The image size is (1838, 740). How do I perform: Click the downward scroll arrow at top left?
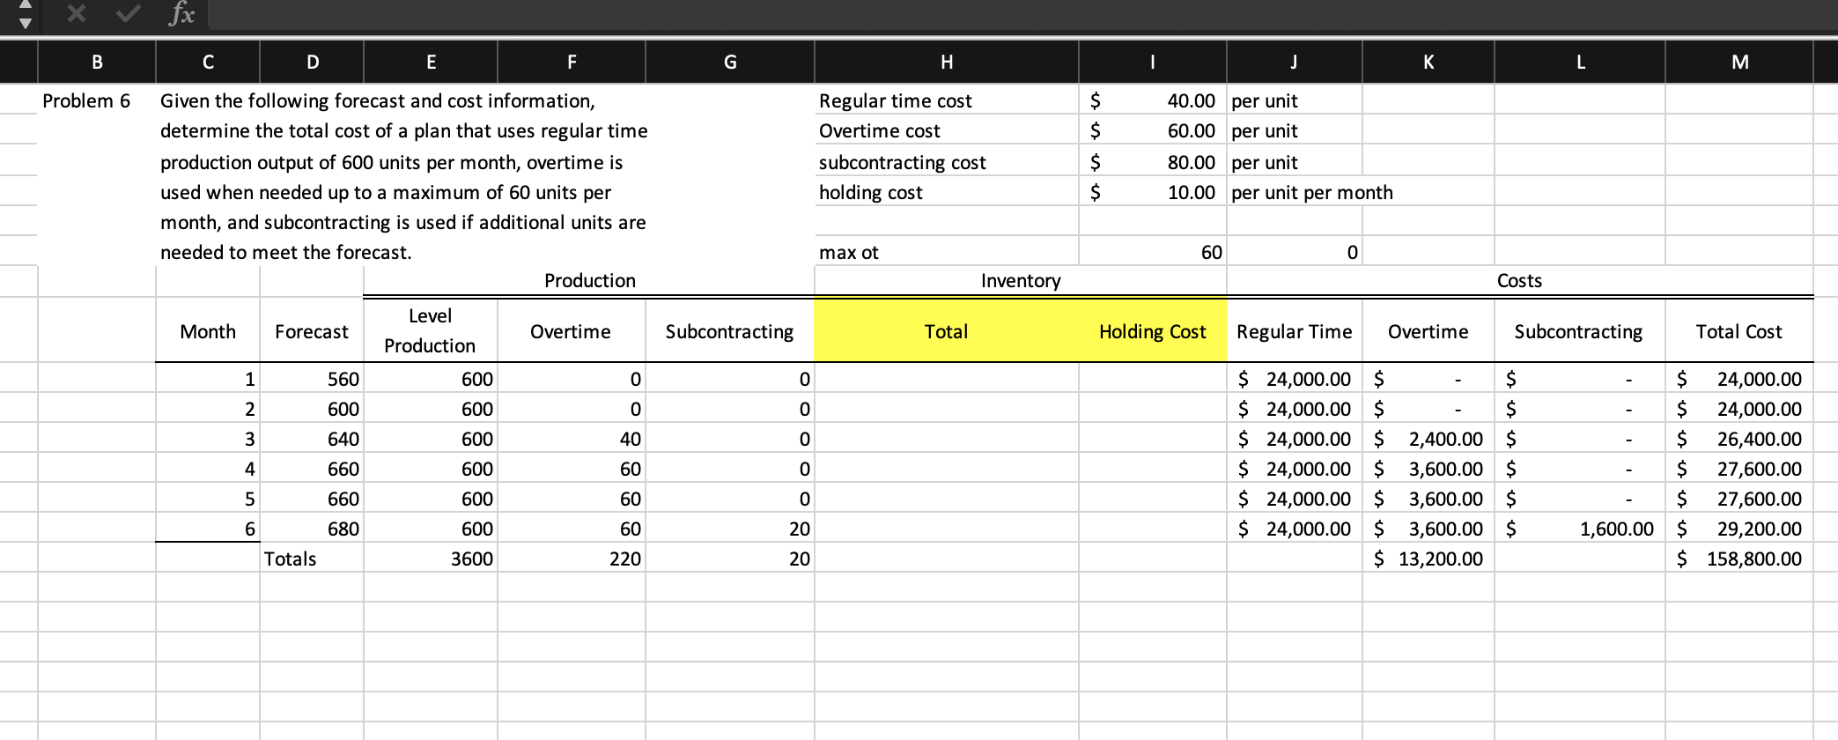26,22
